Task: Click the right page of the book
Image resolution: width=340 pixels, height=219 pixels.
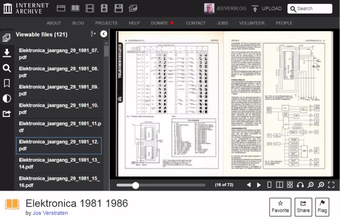Action: 278,104
